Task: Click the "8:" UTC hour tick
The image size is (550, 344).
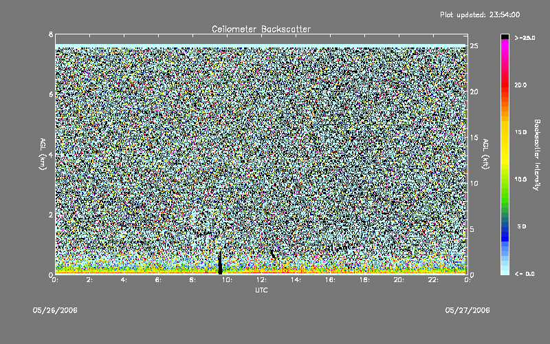Action: (192, 280)
